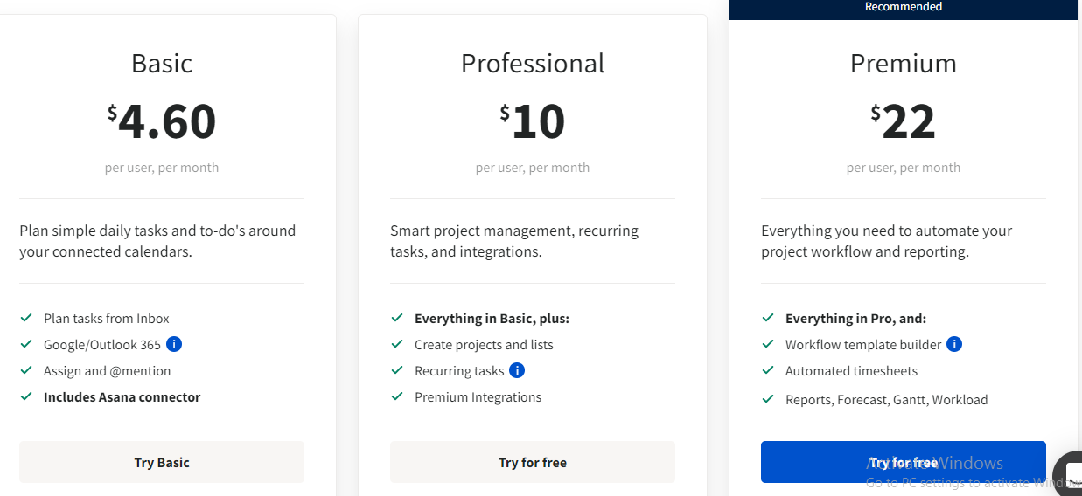Click the Premium plan heading
Image resolution: width=1082 pixels, height=496 pixels.
tap(904, 64)
